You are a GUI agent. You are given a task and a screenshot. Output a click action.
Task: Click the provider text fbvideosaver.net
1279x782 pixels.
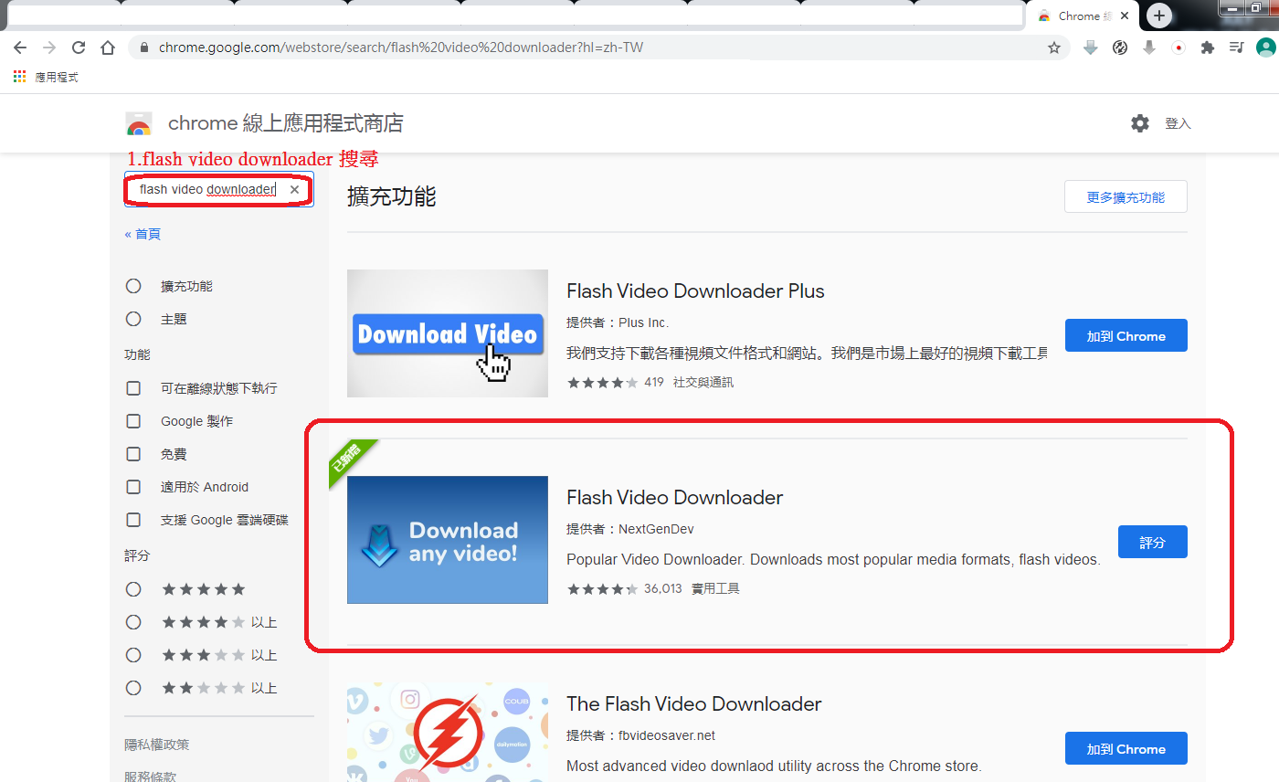pos(667,735)
